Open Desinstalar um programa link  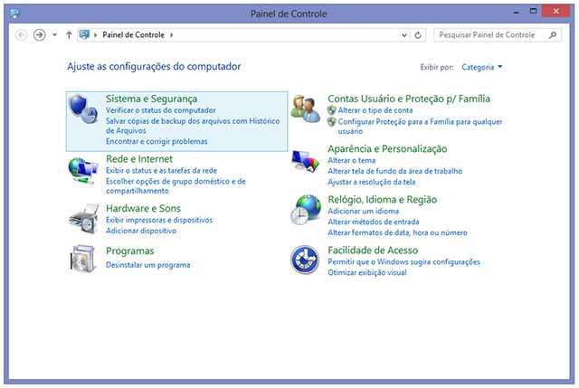click(147, 265)
